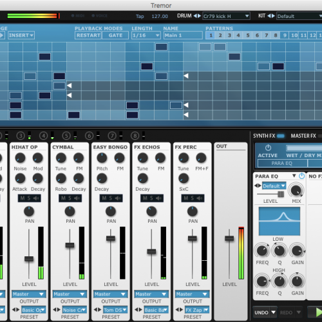This screenshot has width=322, height=322.
Task: Click the WET / DRY MIX bar
Action: pos(304,148)
